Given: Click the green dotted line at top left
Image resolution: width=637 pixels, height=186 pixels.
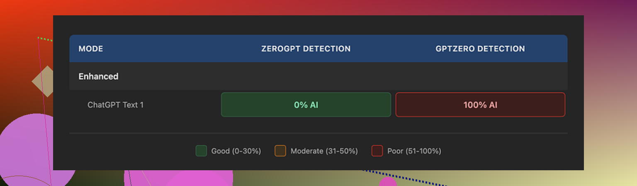Looking at the screenshot, I should tap(45, 39).
